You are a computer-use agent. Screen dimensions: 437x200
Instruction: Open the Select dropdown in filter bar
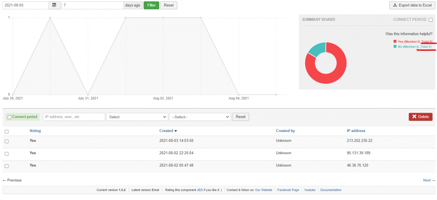tap(137, 117)
